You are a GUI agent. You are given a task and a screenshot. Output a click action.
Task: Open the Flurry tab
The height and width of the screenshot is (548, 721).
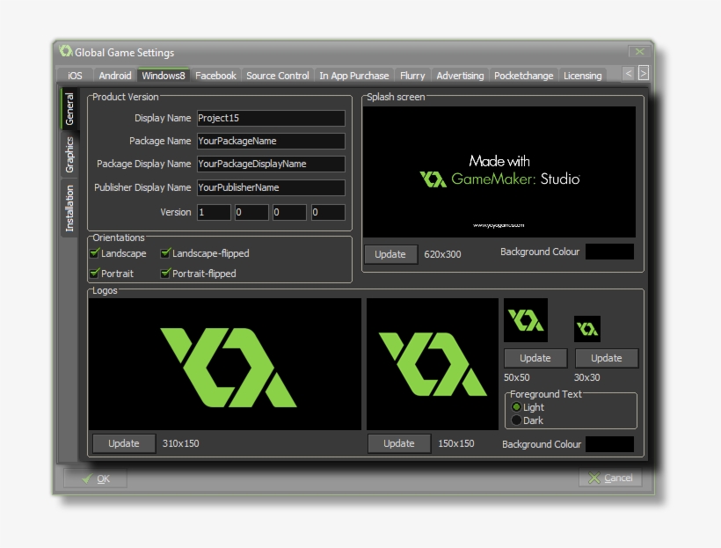click(412, 76)
